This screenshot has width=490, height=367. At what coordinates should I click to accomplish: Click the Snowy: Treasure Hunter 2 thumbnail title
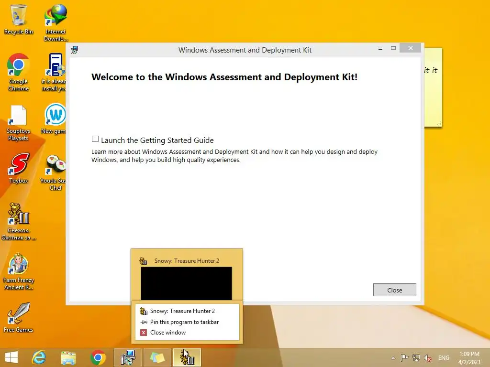pyautogui.click(x=187, y=260)
